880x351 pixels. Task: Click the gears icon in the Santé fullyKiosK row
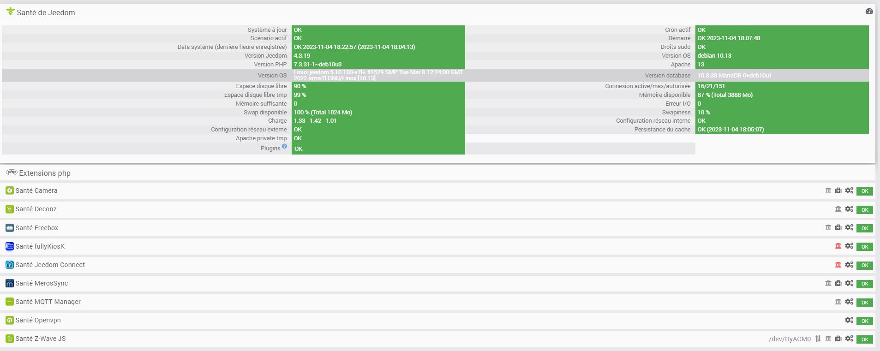click(x=849, y=246)
